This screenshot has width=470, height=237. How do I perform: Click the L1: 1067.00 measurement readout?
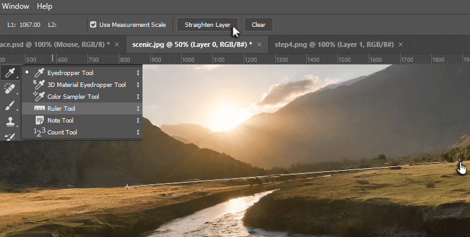click(x=24, y=25)
